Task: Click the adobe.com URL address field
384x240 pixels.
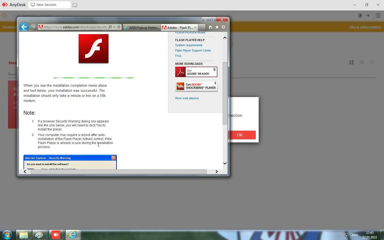Action: 75,27
